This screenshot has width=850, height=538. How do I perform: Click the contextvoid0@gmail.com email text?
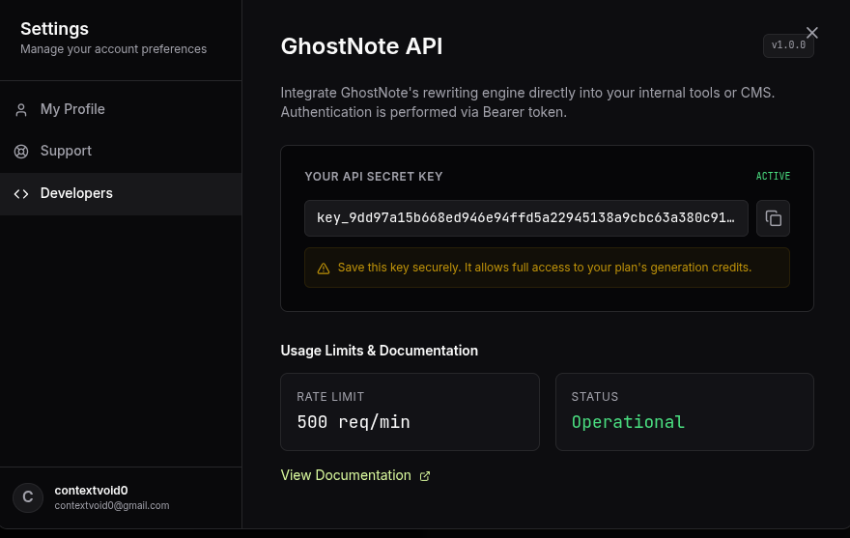[x=112, y=505]
